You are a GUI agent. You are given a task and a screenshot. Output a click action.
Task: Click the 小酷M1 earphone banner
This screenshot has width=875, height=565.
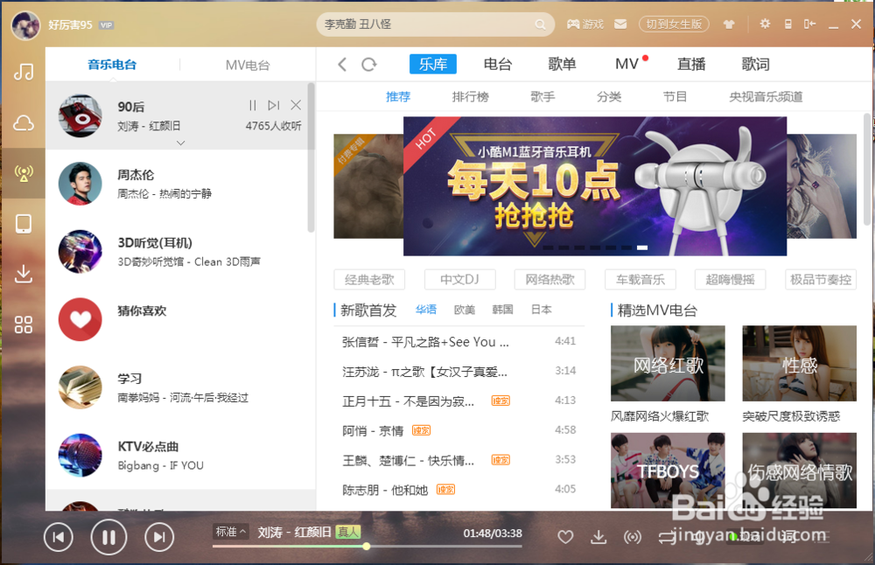(x=595, y=186)
